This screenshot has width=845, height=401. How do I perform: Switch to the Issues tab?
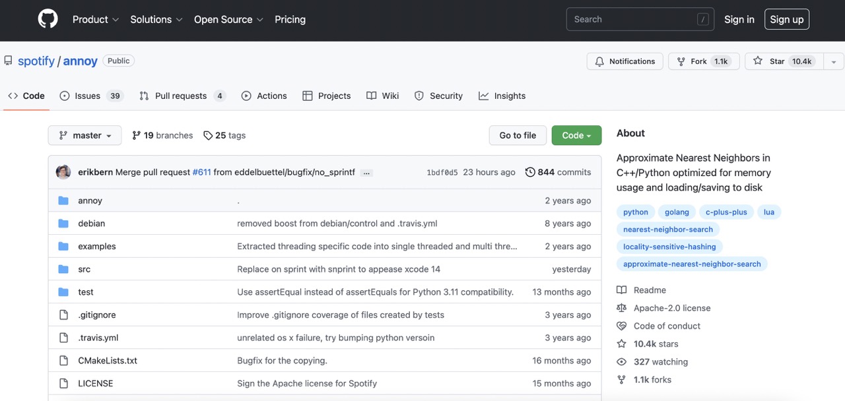(x=92, y=96)
